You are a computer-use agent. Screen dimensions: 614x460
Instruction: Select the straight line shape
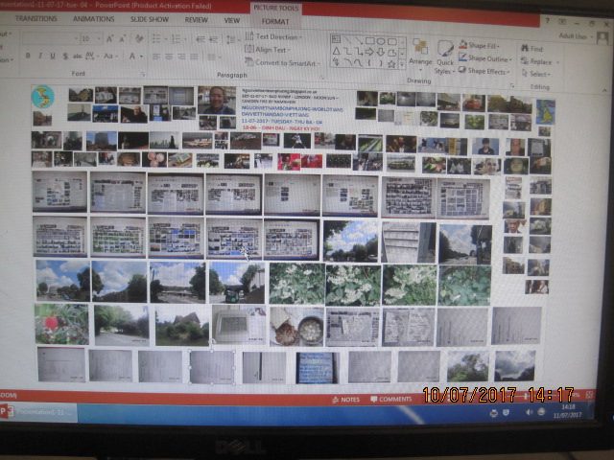347,39
